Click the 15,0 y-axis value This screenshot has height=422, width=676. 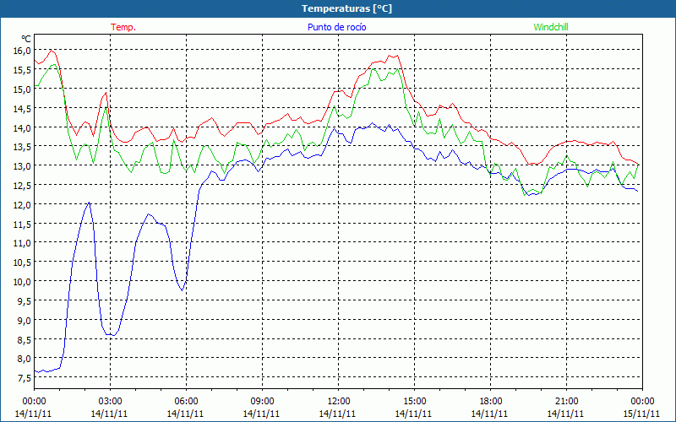point(23,89)
